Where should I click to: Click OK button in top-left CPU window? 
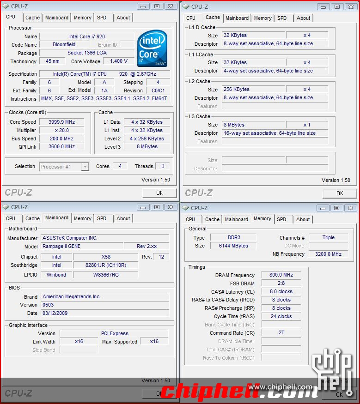(159, 193)
